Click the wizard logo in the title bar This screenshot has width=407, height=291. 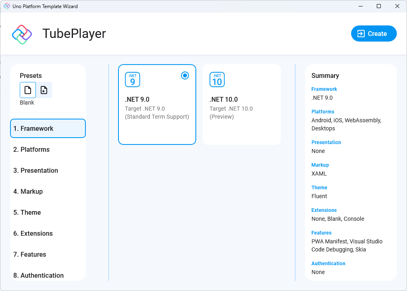click(6, 6)
